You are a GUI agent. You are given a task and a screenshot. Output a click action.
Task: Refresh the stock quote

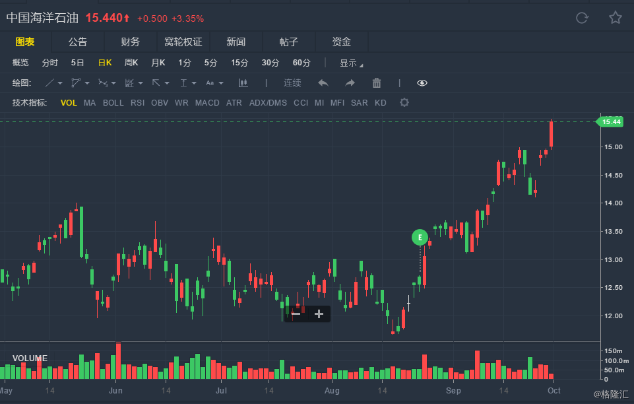[582, 18]
